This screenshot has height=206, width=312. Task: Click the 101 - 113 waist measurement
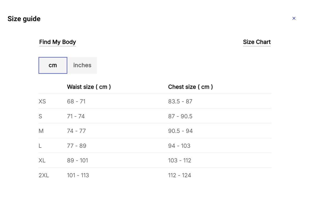tap(78, 175)
